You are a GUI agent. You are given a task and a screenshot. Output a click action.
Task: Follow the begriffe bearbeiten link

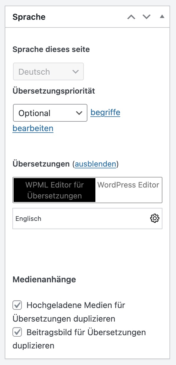tap(66, 120)
